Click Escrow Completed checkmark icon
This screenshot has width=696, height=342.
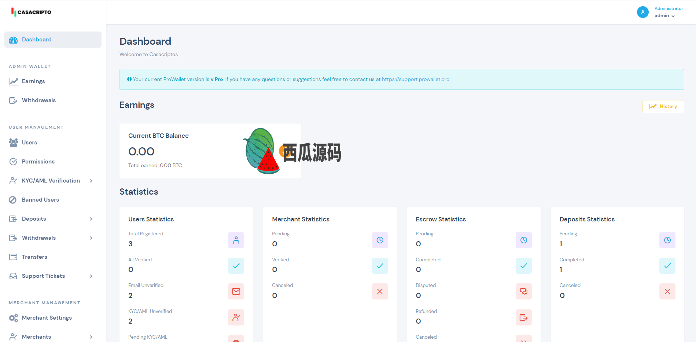(524, 266)
